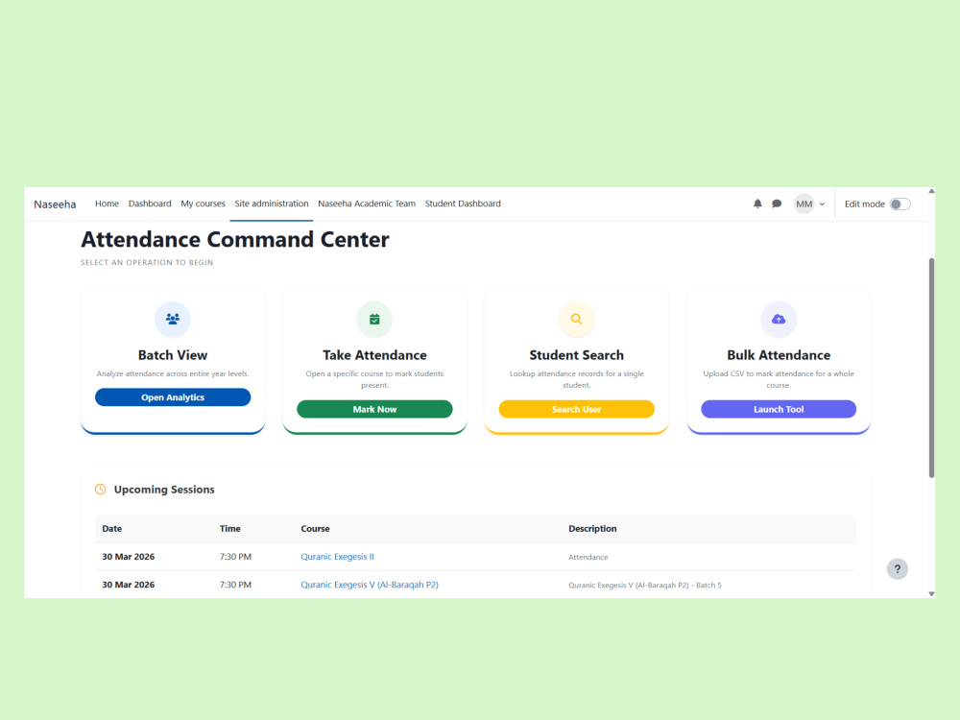This screenshot has width=960, height=720.
Task: Click 'Upload CSV to mark attendance' description
Action: pyautogui.click(x=779, y=379)
